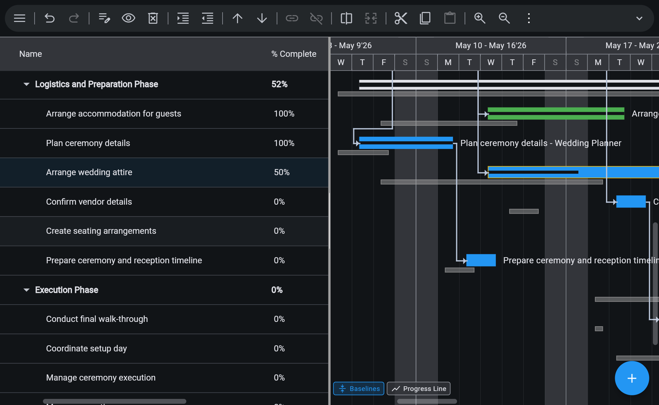The width and height of the screenshot is (659, 405).
Task: Toggle the eye preview icon in the toolbar
Action: [128, 18]
